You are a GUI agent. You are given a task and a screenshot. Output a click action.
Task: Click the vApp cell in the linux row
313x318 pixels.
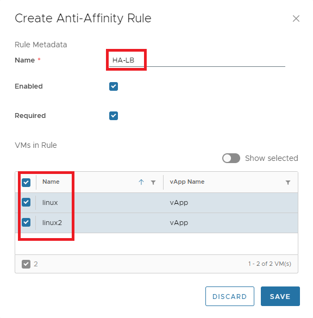[x=179, y=203]
